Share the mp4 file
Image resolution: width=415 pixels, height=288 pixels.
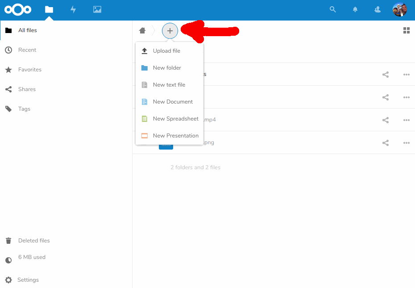[385, 120]
